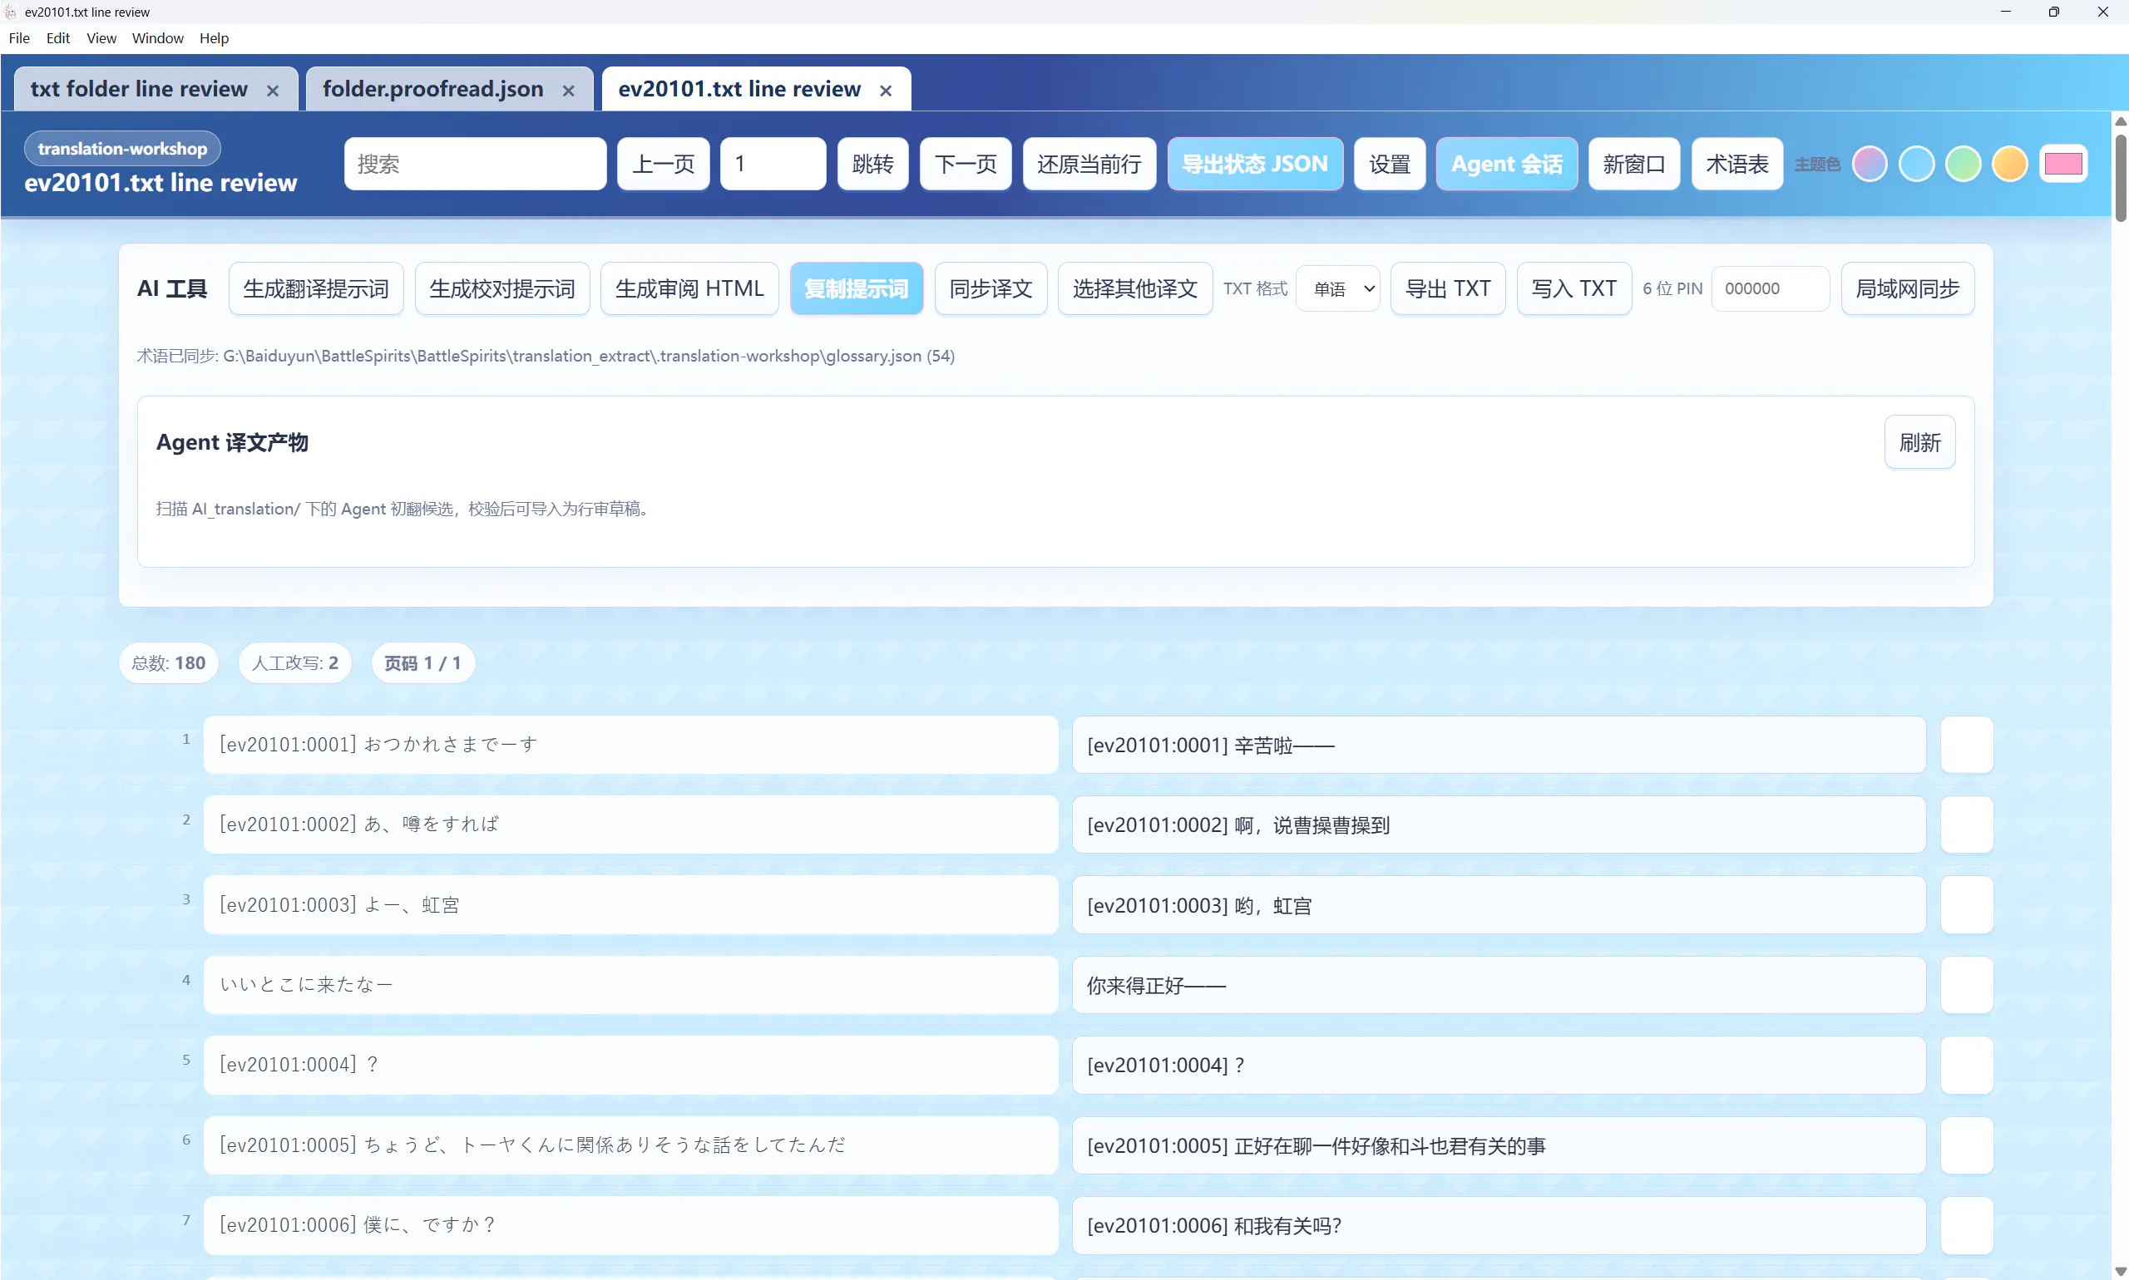Viewport: 2129px width, 1280px height.
Task: Click the 跳转 jump button
Action: [872, 164]
